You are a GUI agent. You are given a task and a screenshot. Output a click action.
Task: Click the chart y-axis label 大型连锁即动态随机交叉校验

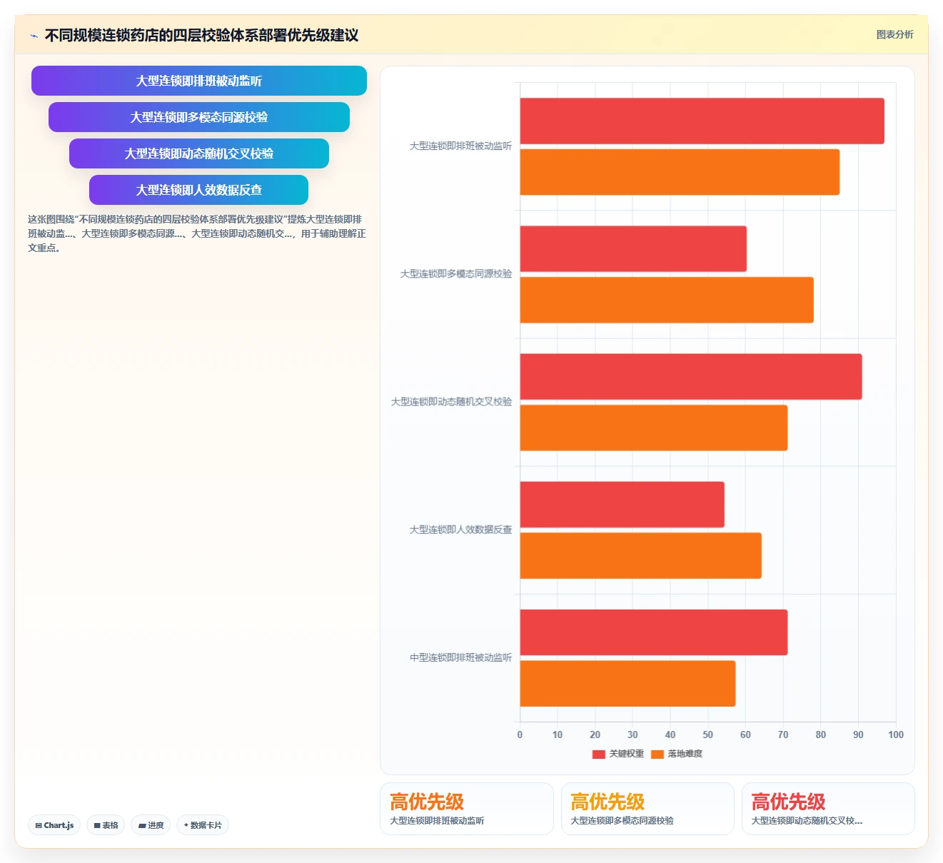pos(451,402)
